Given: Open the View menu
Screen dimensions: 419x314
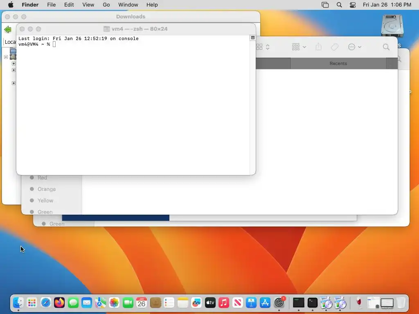Looking at the screenshot, I should pos(88,5).
